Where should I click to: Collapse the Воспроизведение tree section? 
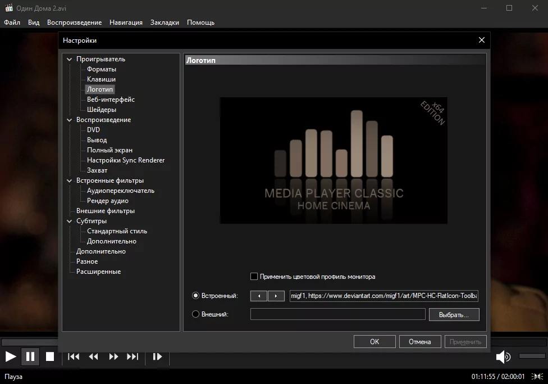click(x=70, y=120)
